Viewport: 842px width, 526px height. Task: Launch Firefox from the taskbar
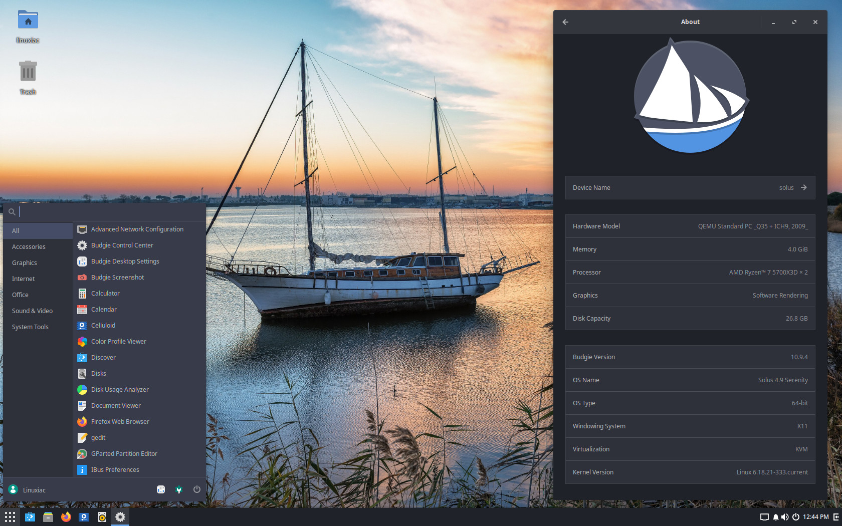(x=66, y=517)
